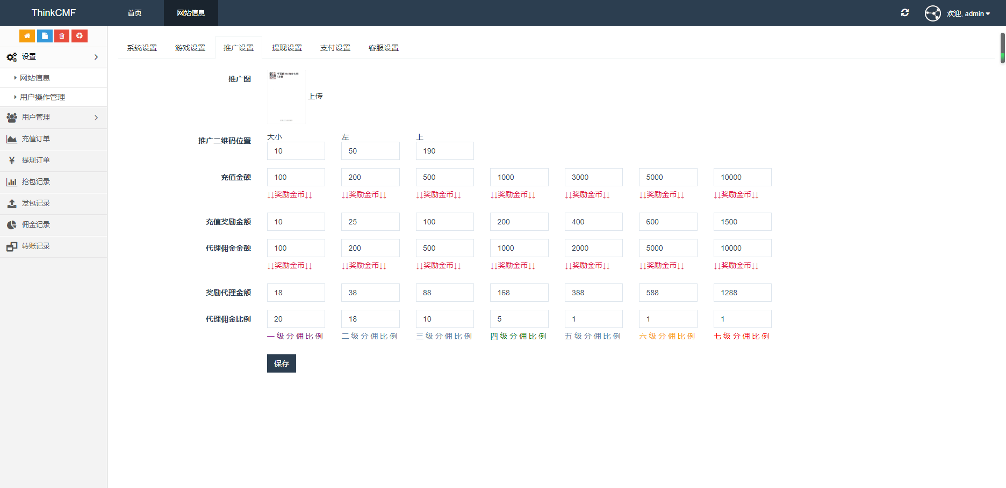The width and height of the screenshot is (1006, 488).
Task: Open 转账记录 via its overlapping squares icon
Action: click(12, 246)
